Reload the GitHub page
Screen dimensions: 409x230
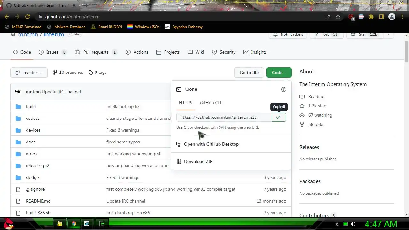point(27,17)
